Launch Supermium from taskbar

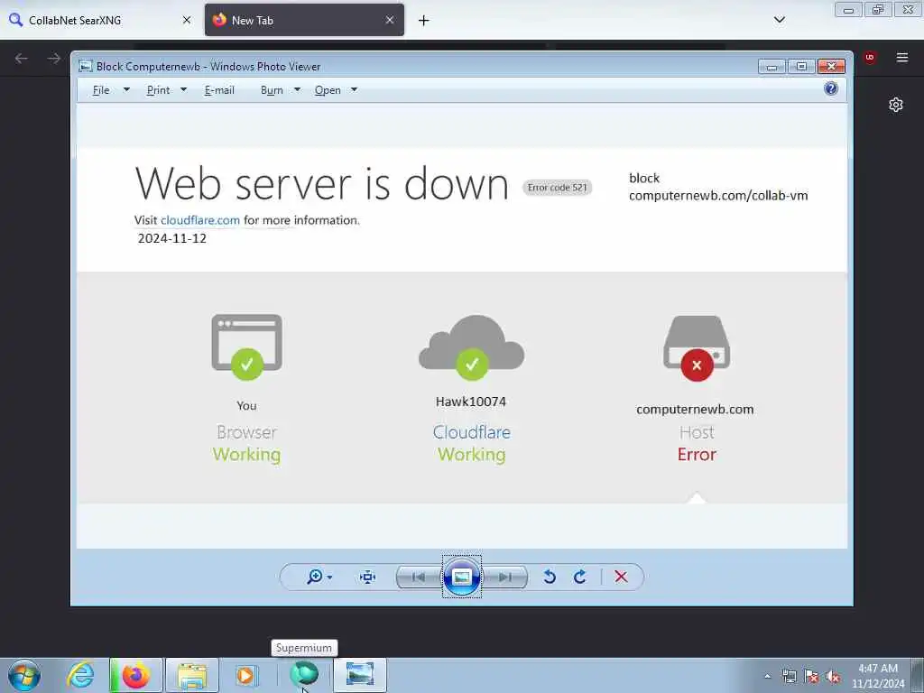click(304, 675)
